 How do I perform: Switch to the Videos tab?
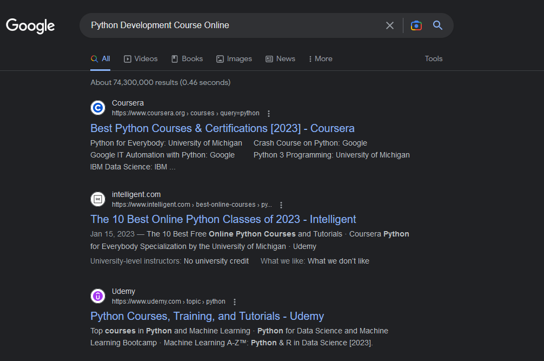141,58
